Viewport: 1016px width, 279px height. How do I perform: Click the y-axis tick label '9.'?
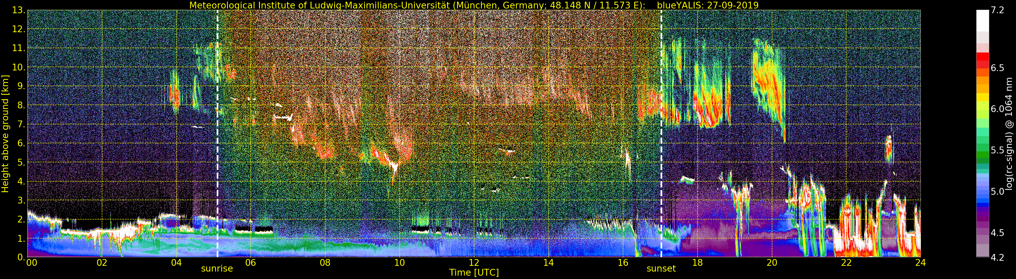21,86
